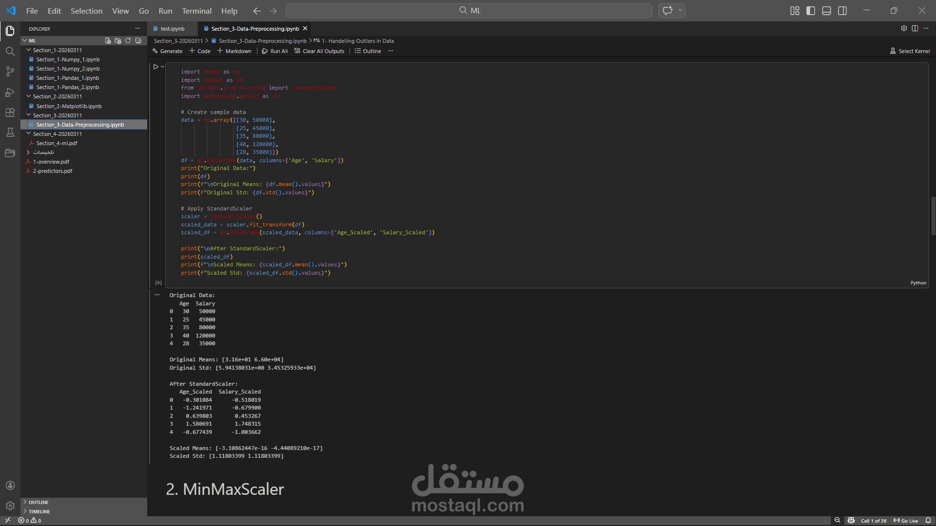
Task: Click Run All in notebook toolbar
Action: (275, 51)
